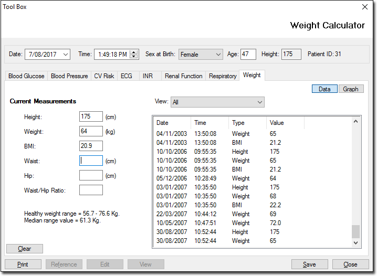This screenshot has width=377, height=276.
Task: Click the Weight input field
Action: pos(91,131)
